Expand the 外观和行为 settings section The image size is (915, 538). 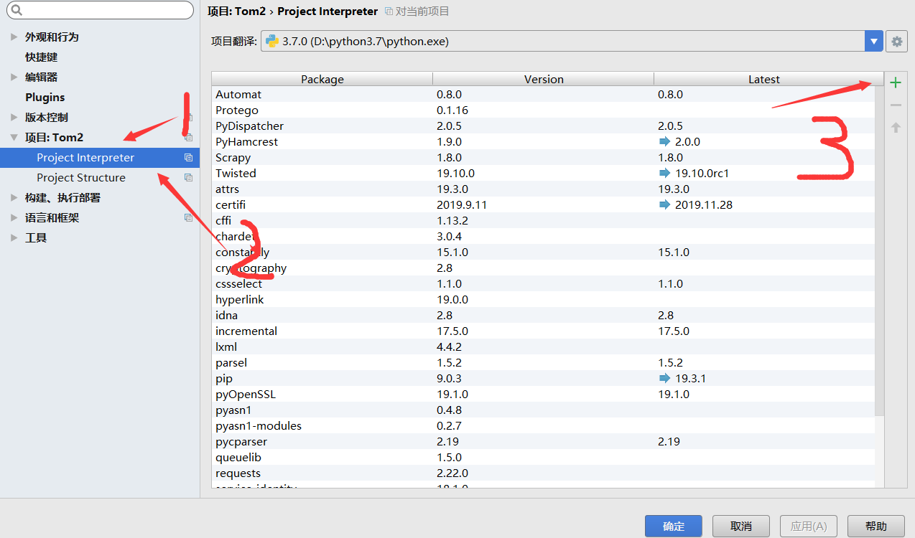click(x=14, y=37)
